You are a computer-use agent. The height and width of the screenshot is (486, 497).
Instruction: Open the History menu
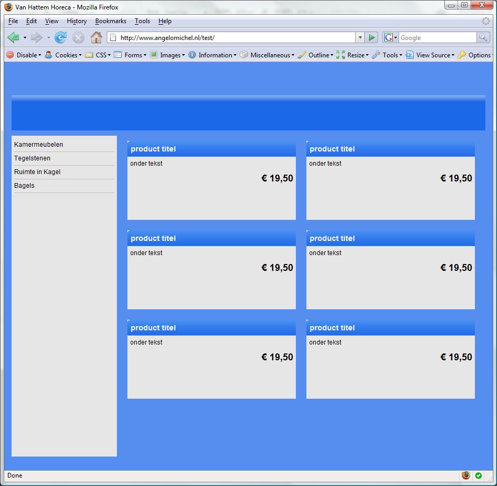tap(77, 21)
